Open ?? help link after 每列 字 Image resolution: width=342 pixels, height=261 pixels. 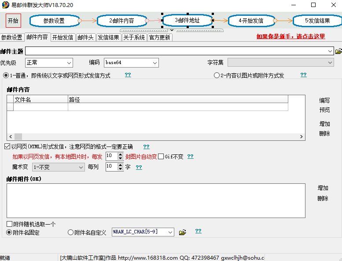(x=139, y=167)
